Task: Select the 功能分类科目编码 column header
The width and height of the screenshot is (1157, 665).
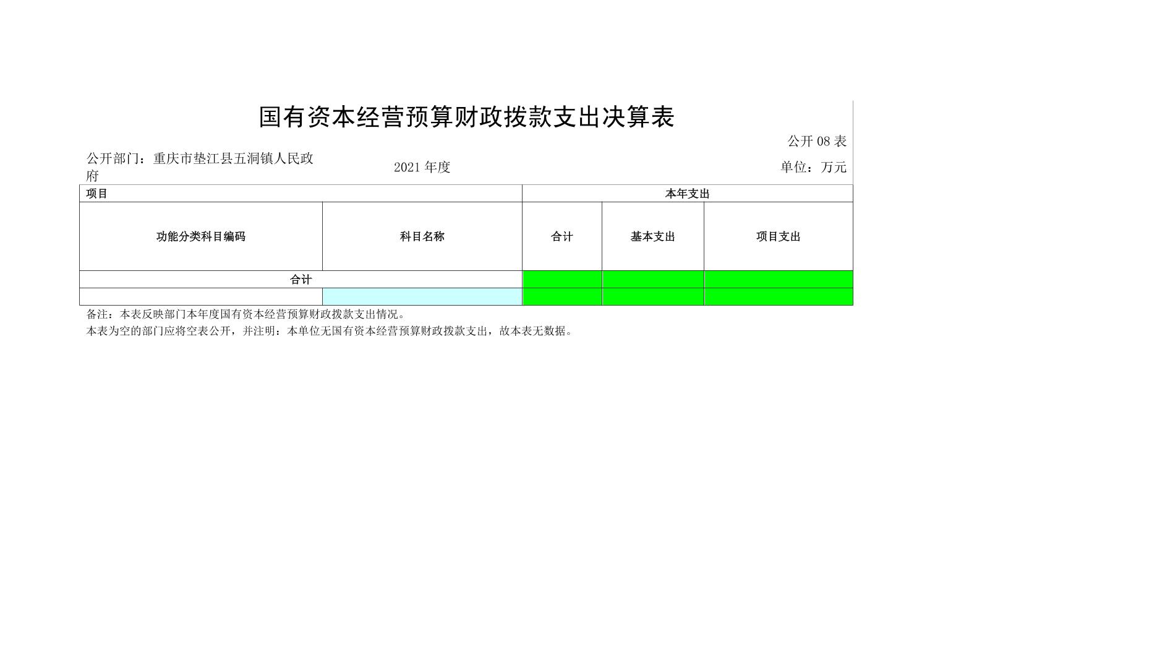Action: point(200,236)
